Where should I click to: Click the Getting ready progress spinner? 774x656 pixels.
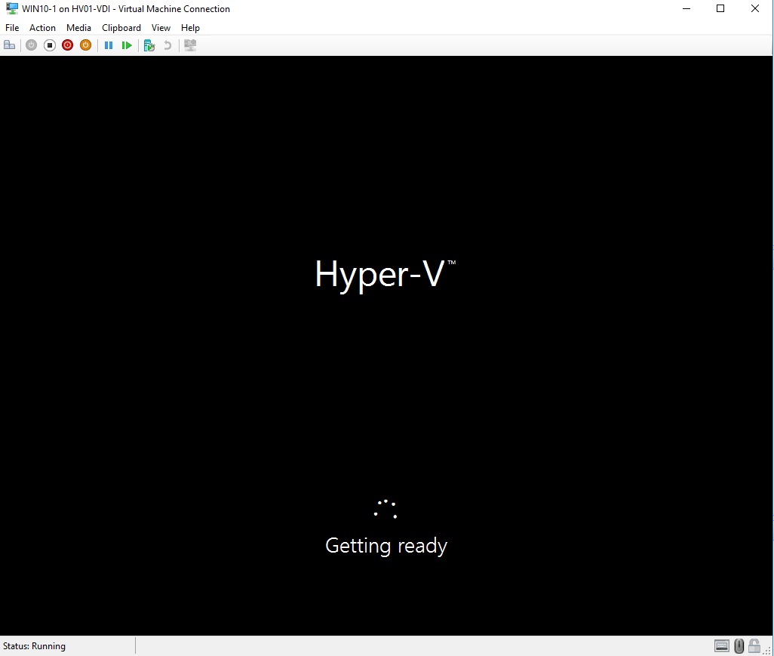pyautogui.click(x=385, y=509)
